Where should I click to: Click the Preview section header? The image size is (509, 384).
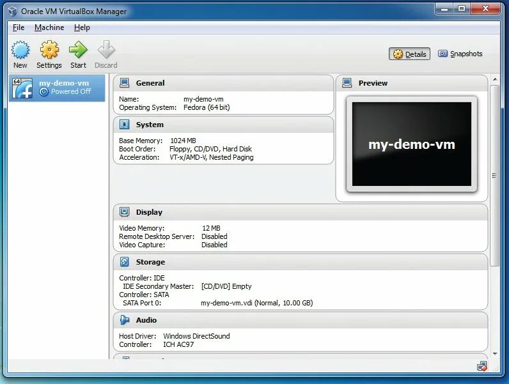coord(412,83)
